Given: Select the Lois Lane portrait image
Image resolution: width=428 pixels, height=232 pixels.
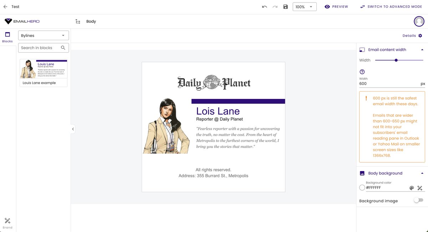Looking at the screenshot, I should coord(166,126).
